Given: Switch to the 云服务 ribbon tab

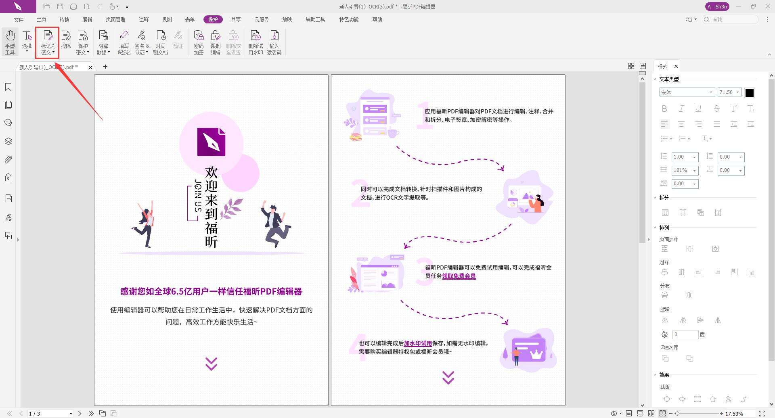Looking at the screenshot, I should pyautogui.click(x=262, y=19).
